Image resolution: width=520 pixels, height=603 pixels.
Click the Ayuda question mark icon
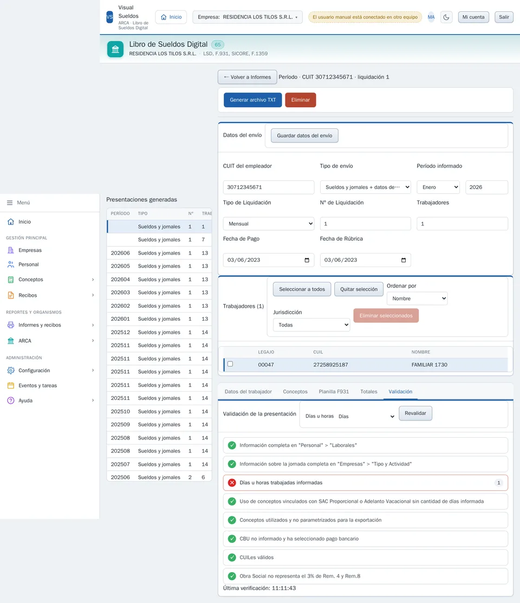pos(11,400)
